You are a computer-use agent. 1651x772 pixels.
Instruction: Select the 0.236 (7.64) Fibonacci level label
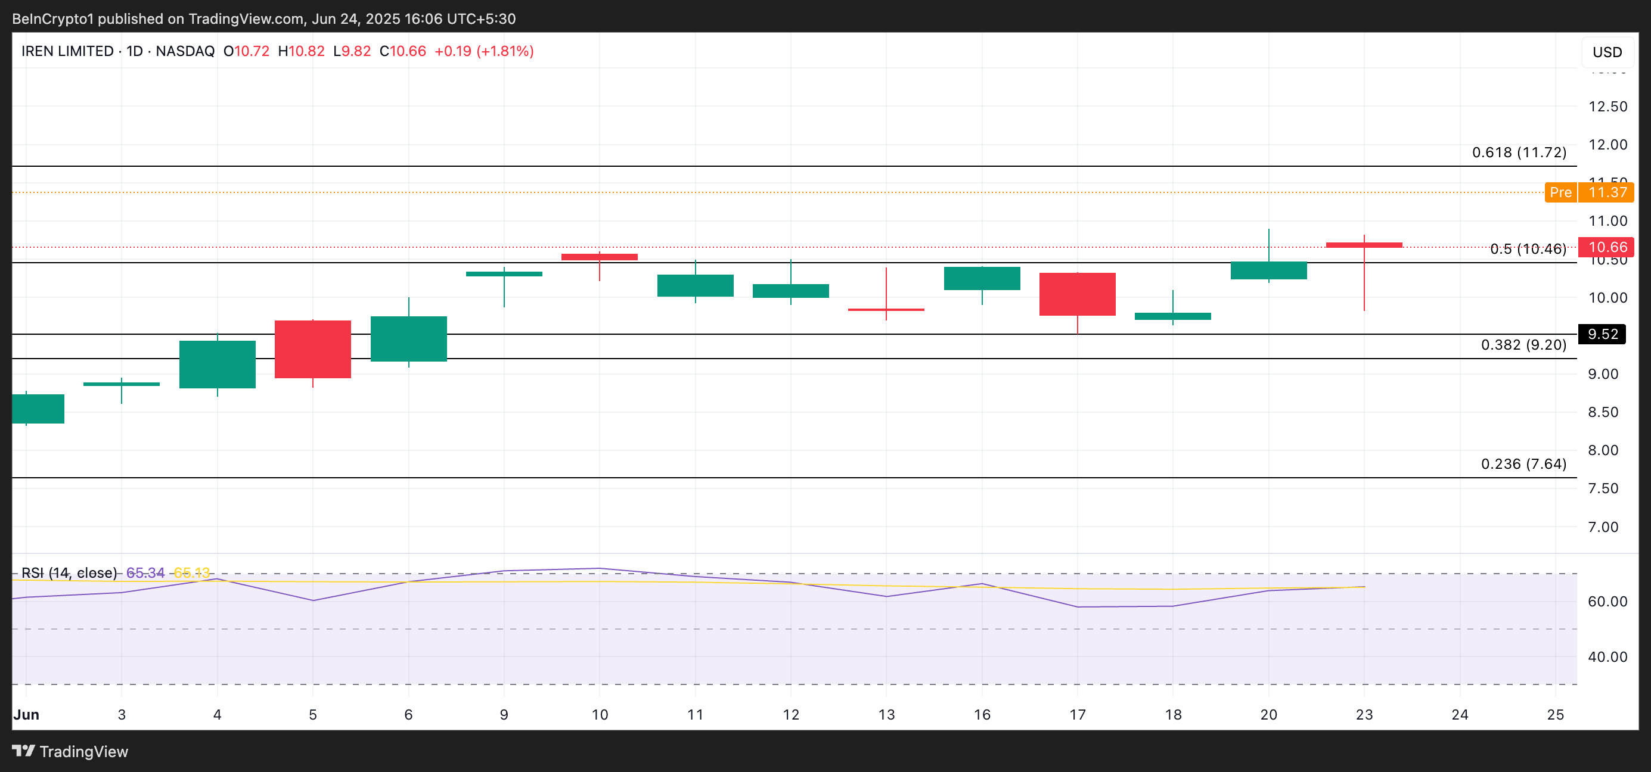(x=1523, y=464)
